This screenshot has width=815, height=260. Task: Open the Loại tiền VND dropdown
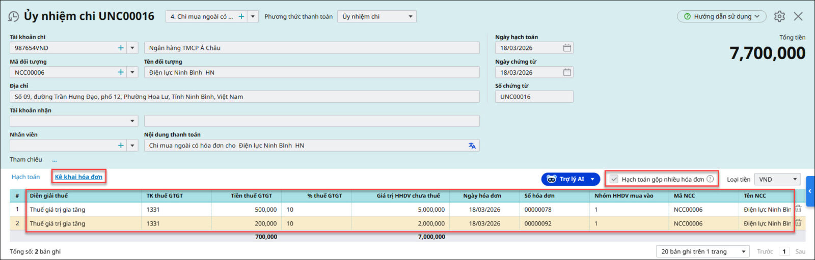[794, 179]
